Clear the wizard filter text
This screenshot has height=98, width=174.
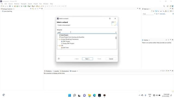click(116, 32)
